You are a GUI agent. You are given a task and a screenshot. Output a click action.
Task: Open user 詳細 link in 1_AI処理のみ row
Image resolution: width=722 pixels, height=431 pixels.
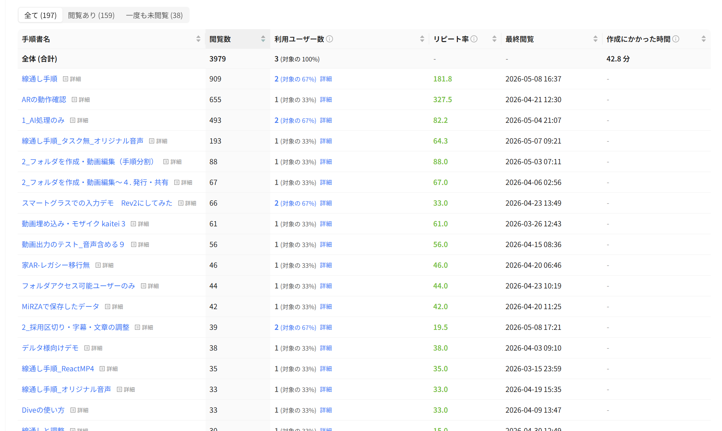coord(326,120)
